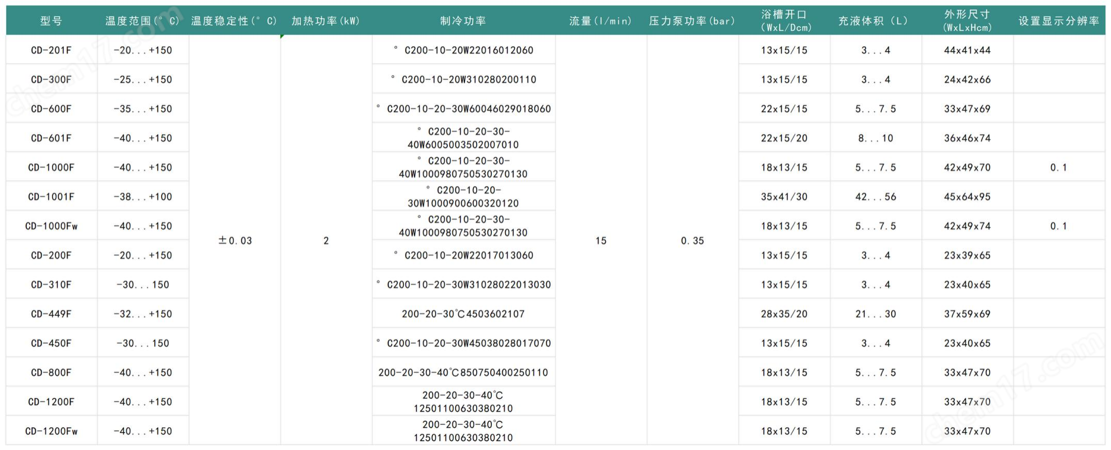This screenshot has height=450, width=1111.
Task: Click cooling power cell C200-10-20-30W45038028017070
Action: coord(463,343)
